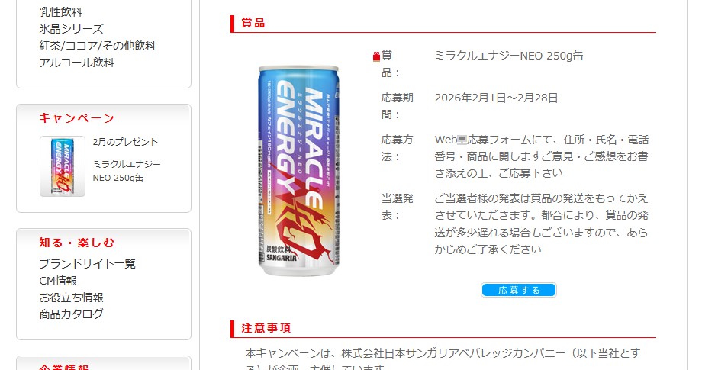Click the small computer icon after Web
The width and height of the screenshot is (702, 370).
click(x=462, y=140)
